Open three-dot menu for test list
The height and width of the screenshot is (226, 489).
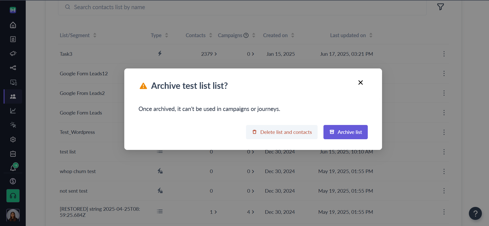(x=444, y=152)
